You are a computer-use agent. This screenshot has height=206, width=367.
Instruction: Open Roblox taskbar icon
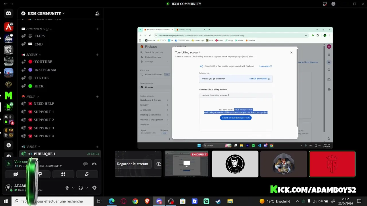(x=194, y=201)
